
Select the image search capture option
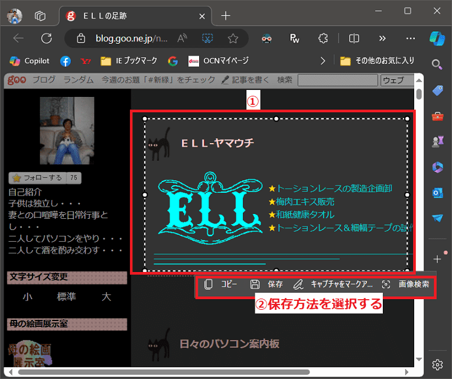tap(407, 284)
